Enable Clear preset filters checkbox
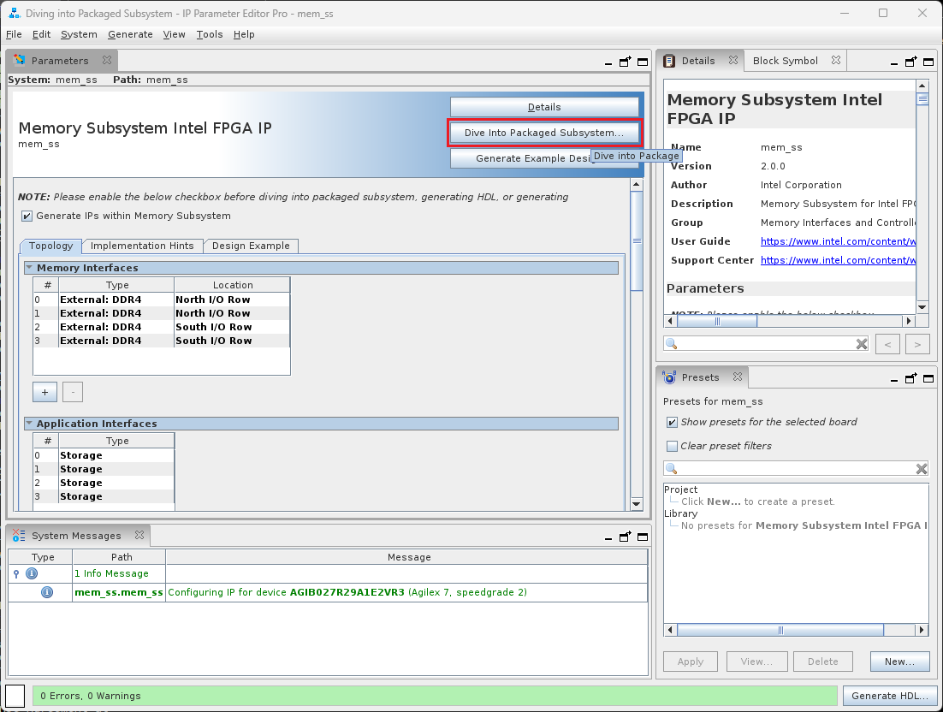Screen dimensions: 943x712 [672, 446]
